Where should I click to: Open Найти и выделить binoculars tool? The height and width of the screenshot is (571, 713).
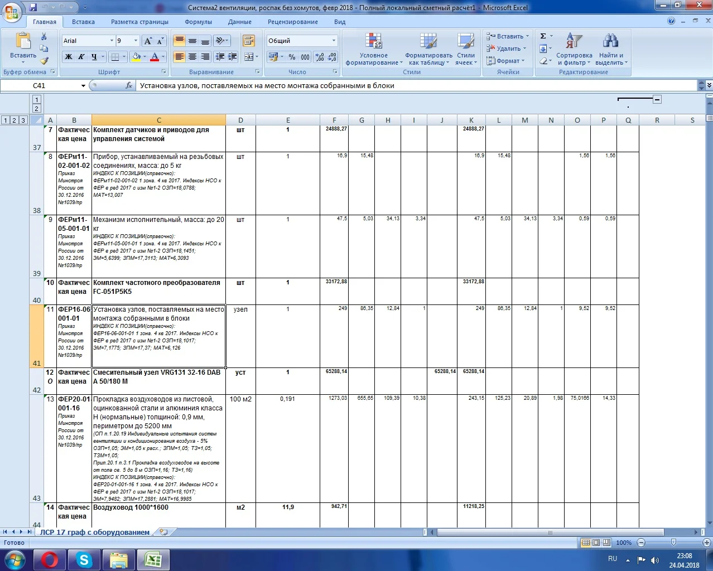pyautogui.click(x=611, y=49)
